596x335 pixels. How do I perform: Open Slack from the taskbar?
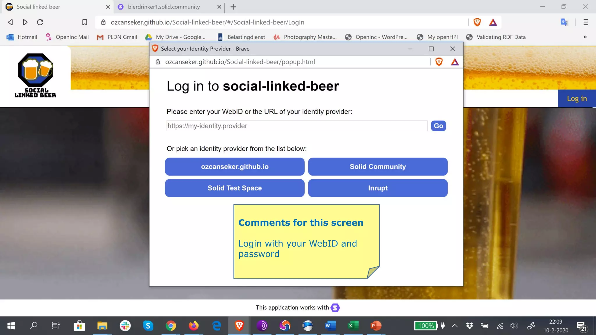tap(125, 326)
